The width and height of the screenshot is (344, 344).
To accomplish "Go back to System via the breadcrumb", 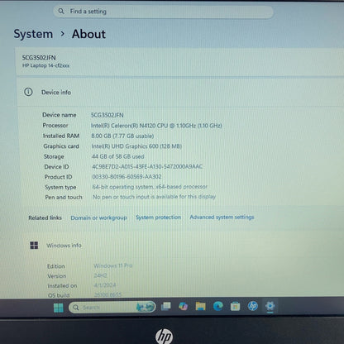I will pyautogui.click(x=33, y=34).
